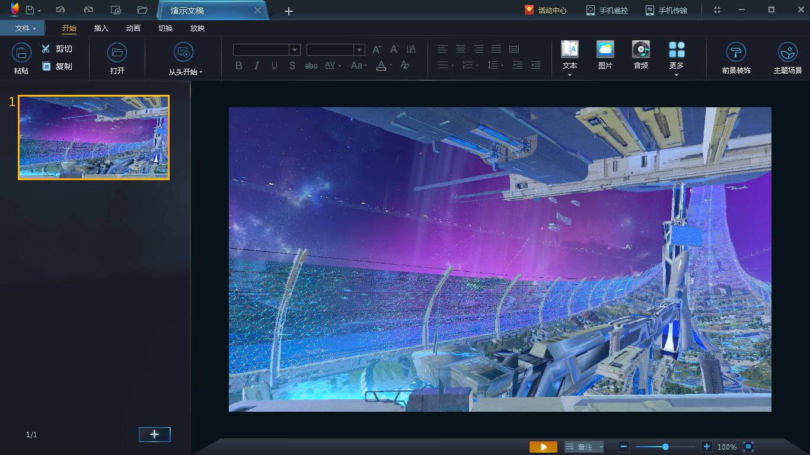Viewport: 810px width, 455px height.
Task: Click the open folder icon in title bar
Action: click(142, 10)
